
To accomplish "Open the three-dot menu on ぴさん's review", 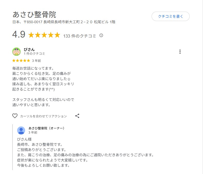I will tap(180, 52).
